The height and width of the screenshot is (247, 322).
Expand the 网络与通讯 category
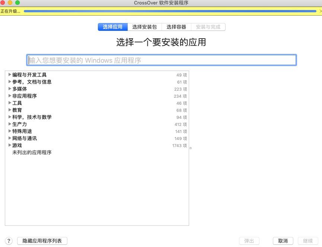(x=10, y=138)
